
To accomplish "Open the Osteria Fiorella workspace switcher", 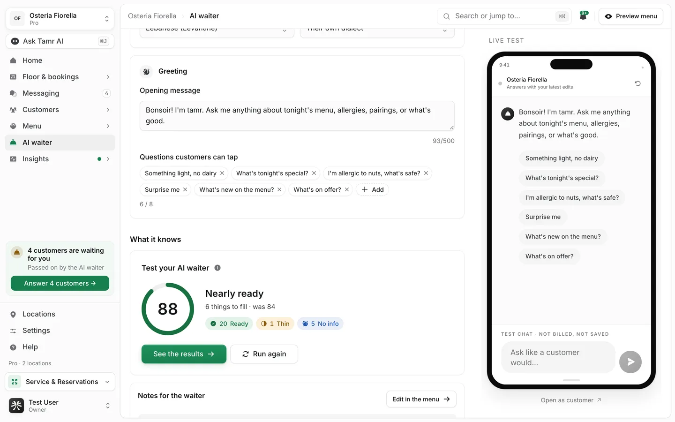I will click(60, 19).
